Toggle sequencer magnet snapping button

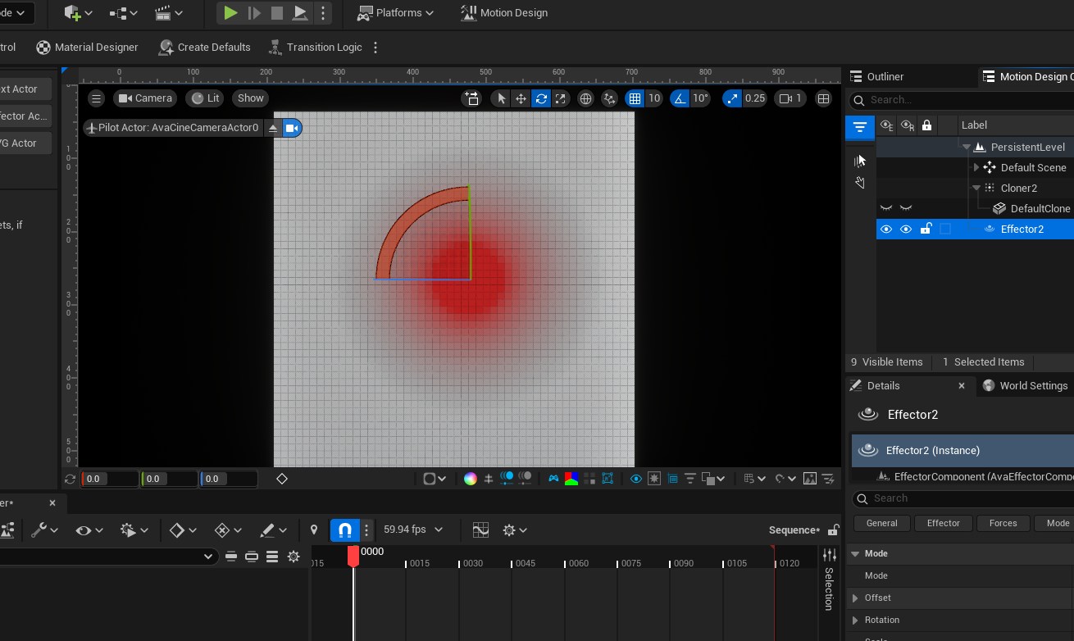345,530
